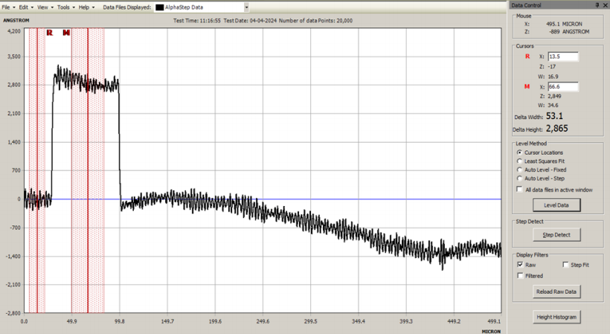Click the Delta Width value 53.1
This screenshot has width=610, height=334.
coord(554,116)
